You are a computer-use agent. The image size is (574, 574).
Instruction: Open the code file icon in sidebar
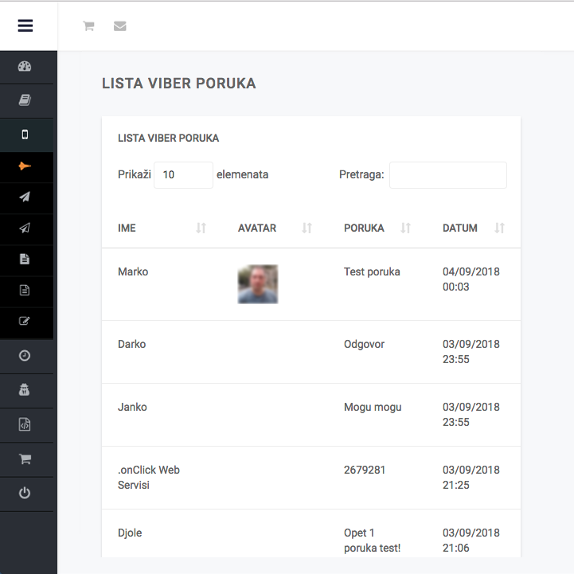[x=25, y=425]
